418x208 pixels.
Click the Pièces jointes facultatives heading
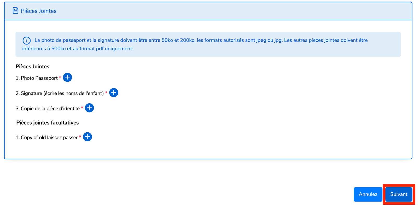click(x=48, y=123)
